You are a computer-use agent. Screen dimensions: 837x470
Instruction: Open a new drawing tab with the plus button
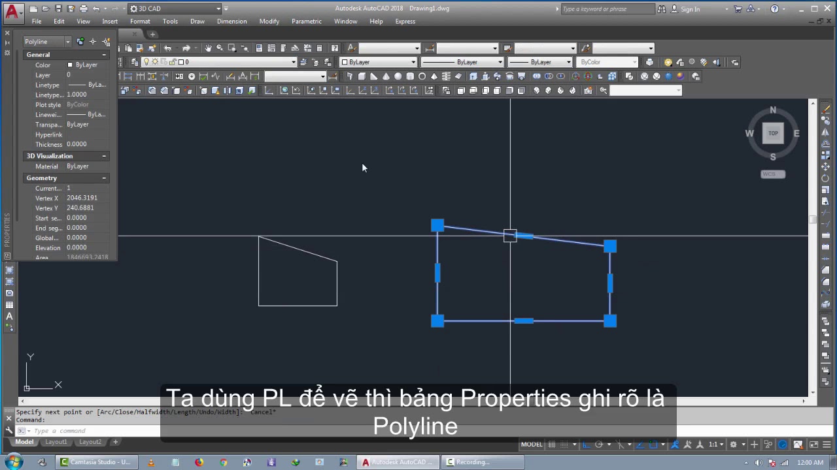pyautogui.click(x=152, y=34)
